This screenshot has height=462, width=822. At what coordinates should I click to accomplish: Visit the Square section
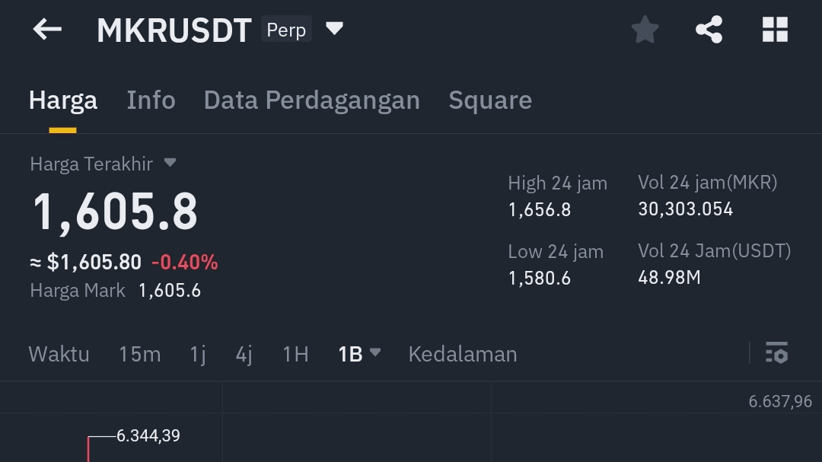click(x=490, y=100)
